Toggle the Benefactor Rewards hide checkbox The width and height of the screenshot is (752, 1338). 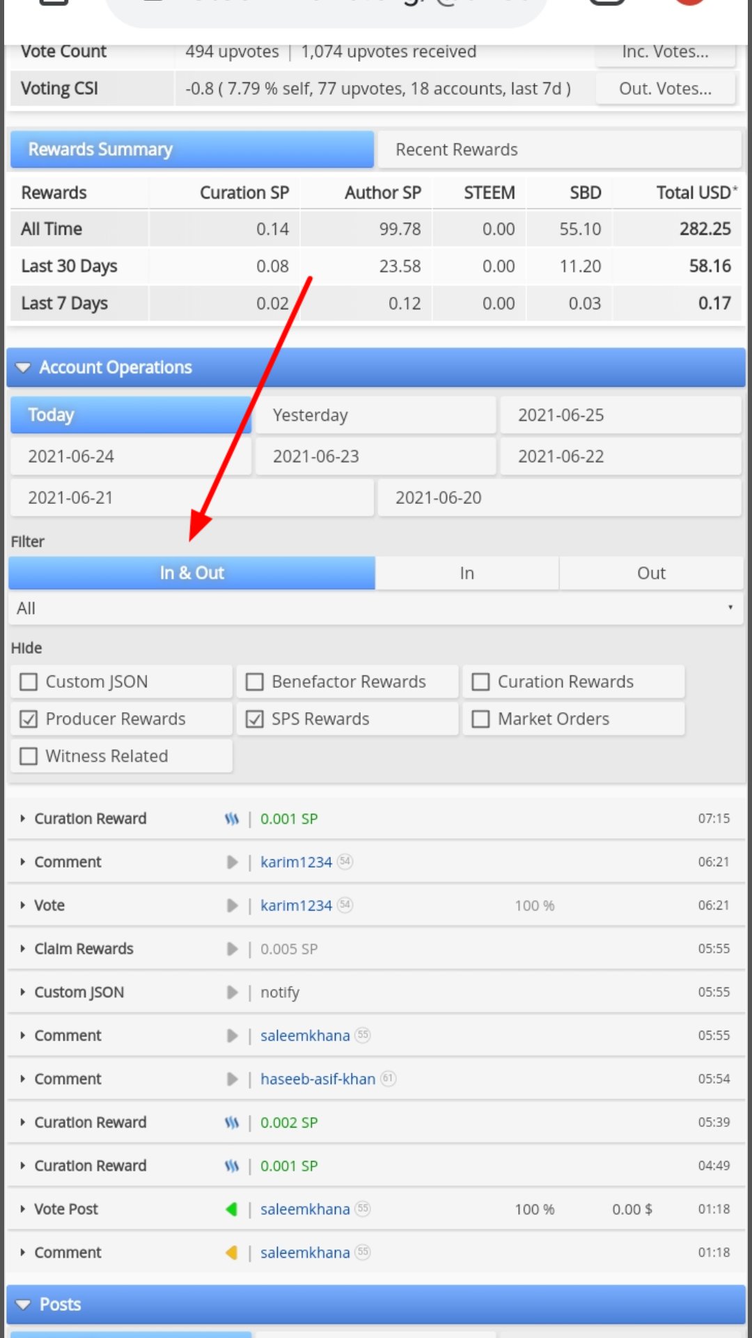tap(255, 682)
